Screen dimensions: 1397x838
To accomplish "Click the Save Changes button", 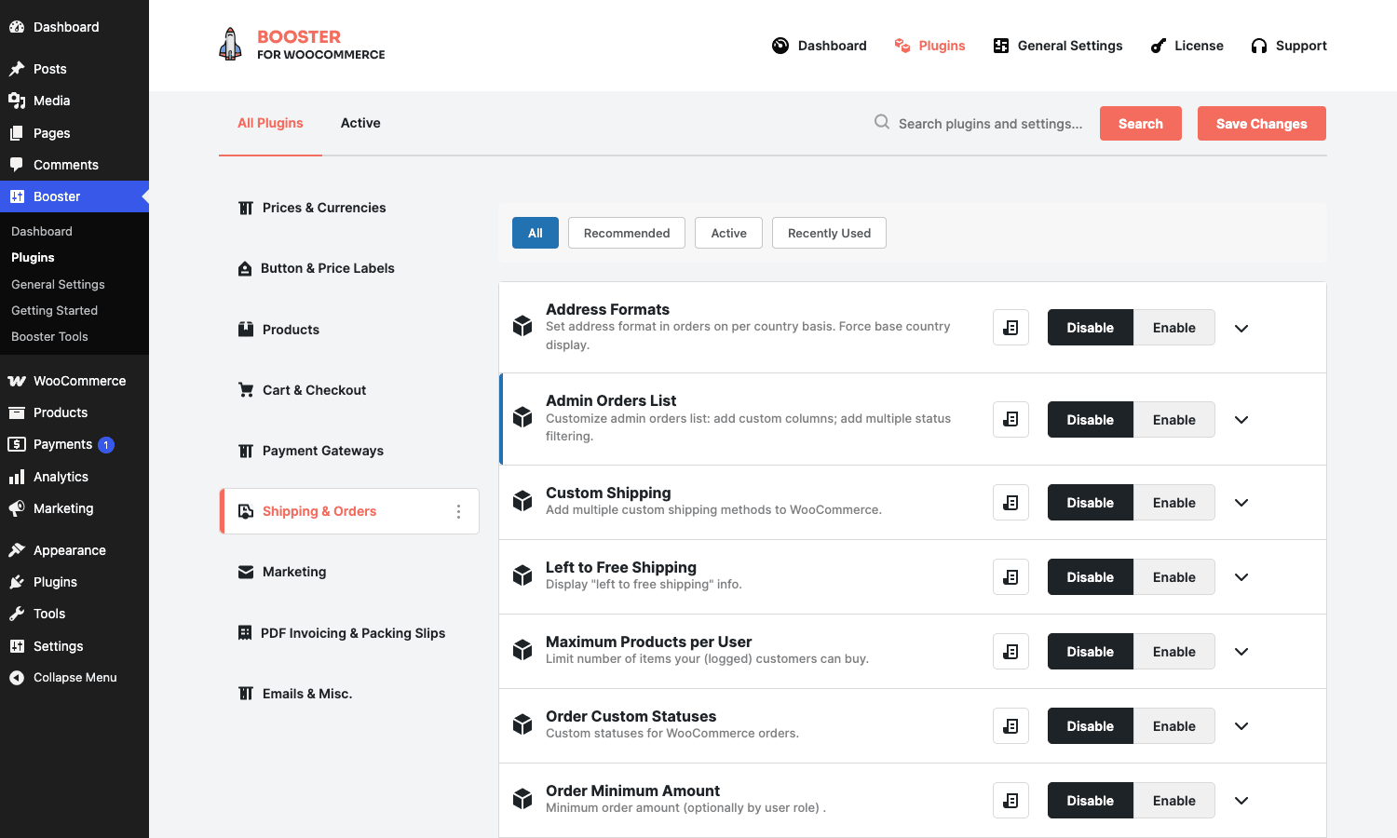I will 1261,124.
